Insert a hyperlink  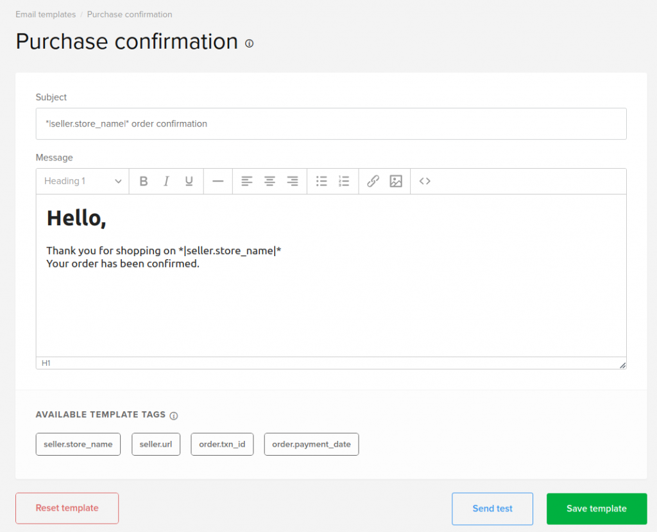(x=373, y=182)
